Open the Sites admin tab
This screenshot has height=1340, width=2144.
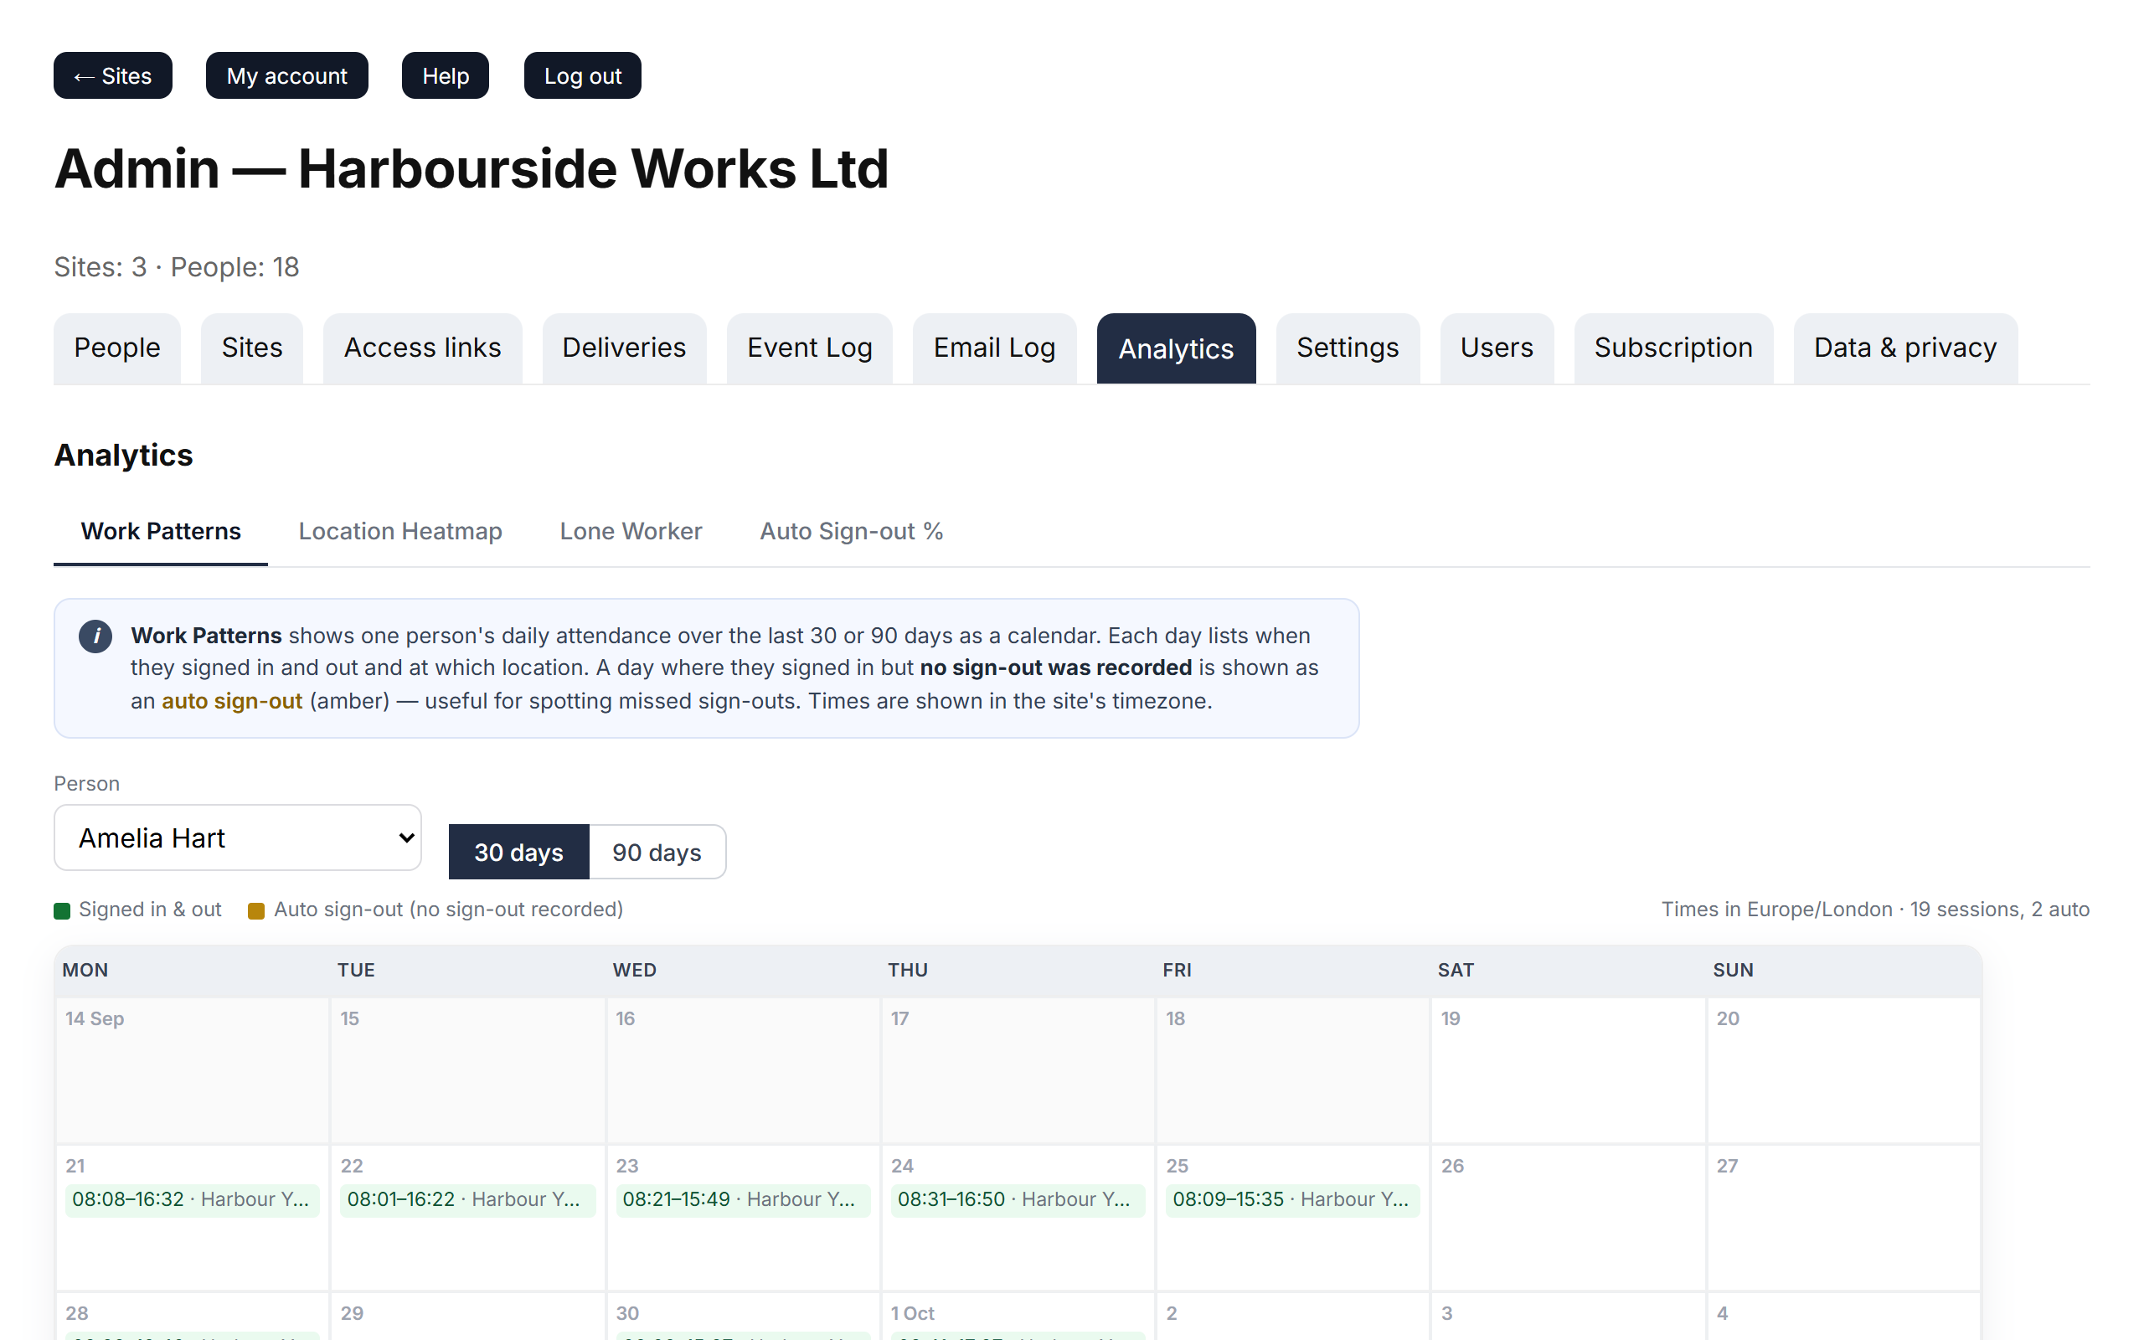(251, 348)
